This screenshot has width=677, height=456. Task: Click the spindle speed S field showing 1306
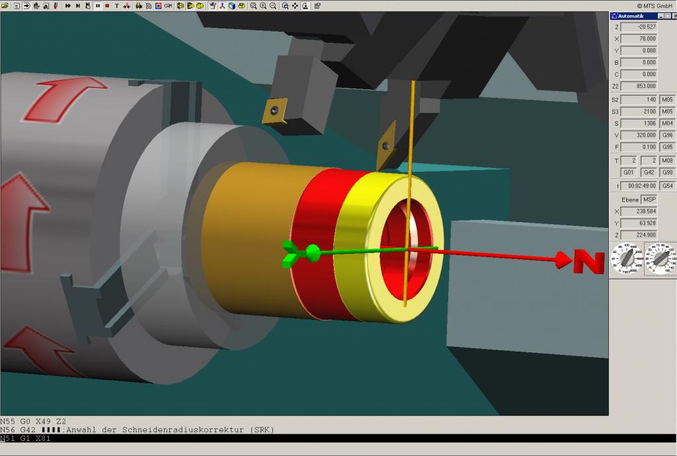coord(639,124)
